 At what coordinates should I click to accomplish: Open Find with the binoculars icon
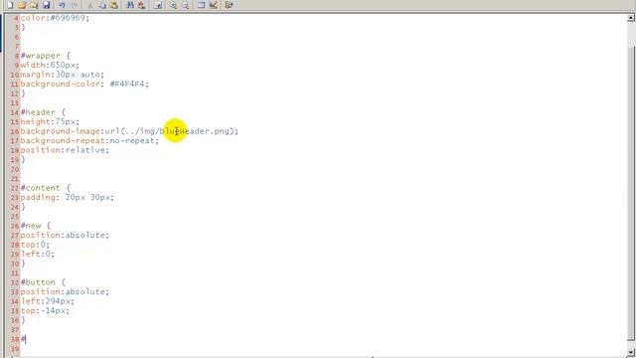[x=130, y=5]
